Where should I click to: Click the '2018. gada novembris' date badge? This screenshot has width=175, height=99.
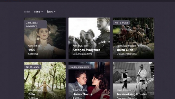coord(36,24)
